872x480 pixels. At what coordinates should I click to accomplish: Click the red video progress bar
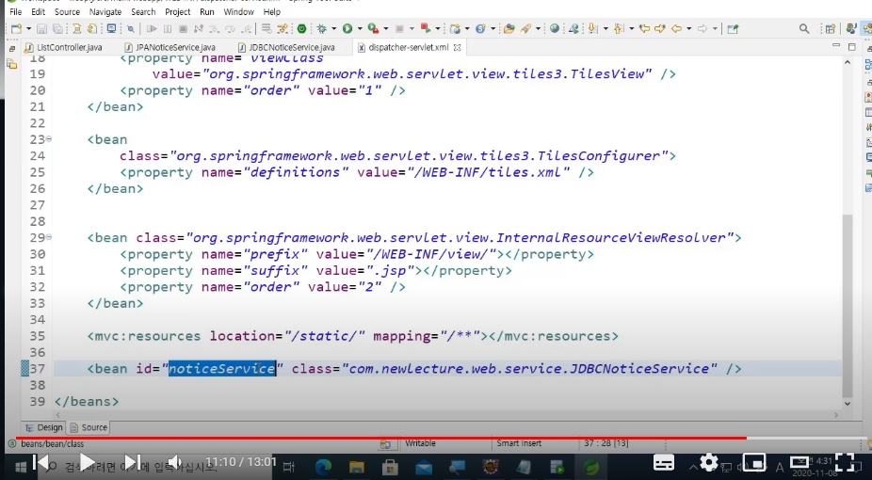(381, 438)
